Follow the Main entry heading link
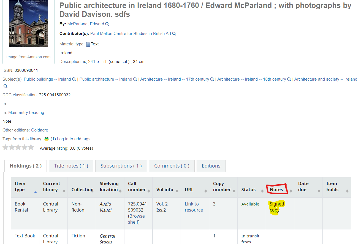364x244 pixels. coord(26,113)
